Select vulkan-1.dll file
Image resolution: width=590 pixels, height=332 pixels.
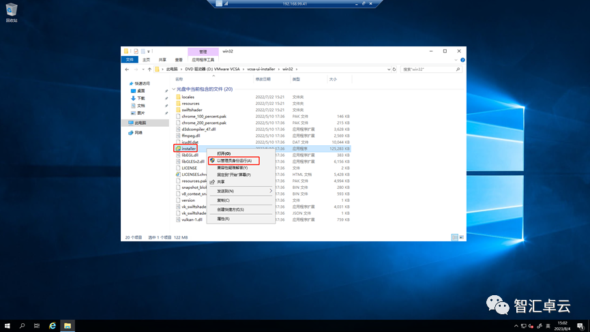192,220
